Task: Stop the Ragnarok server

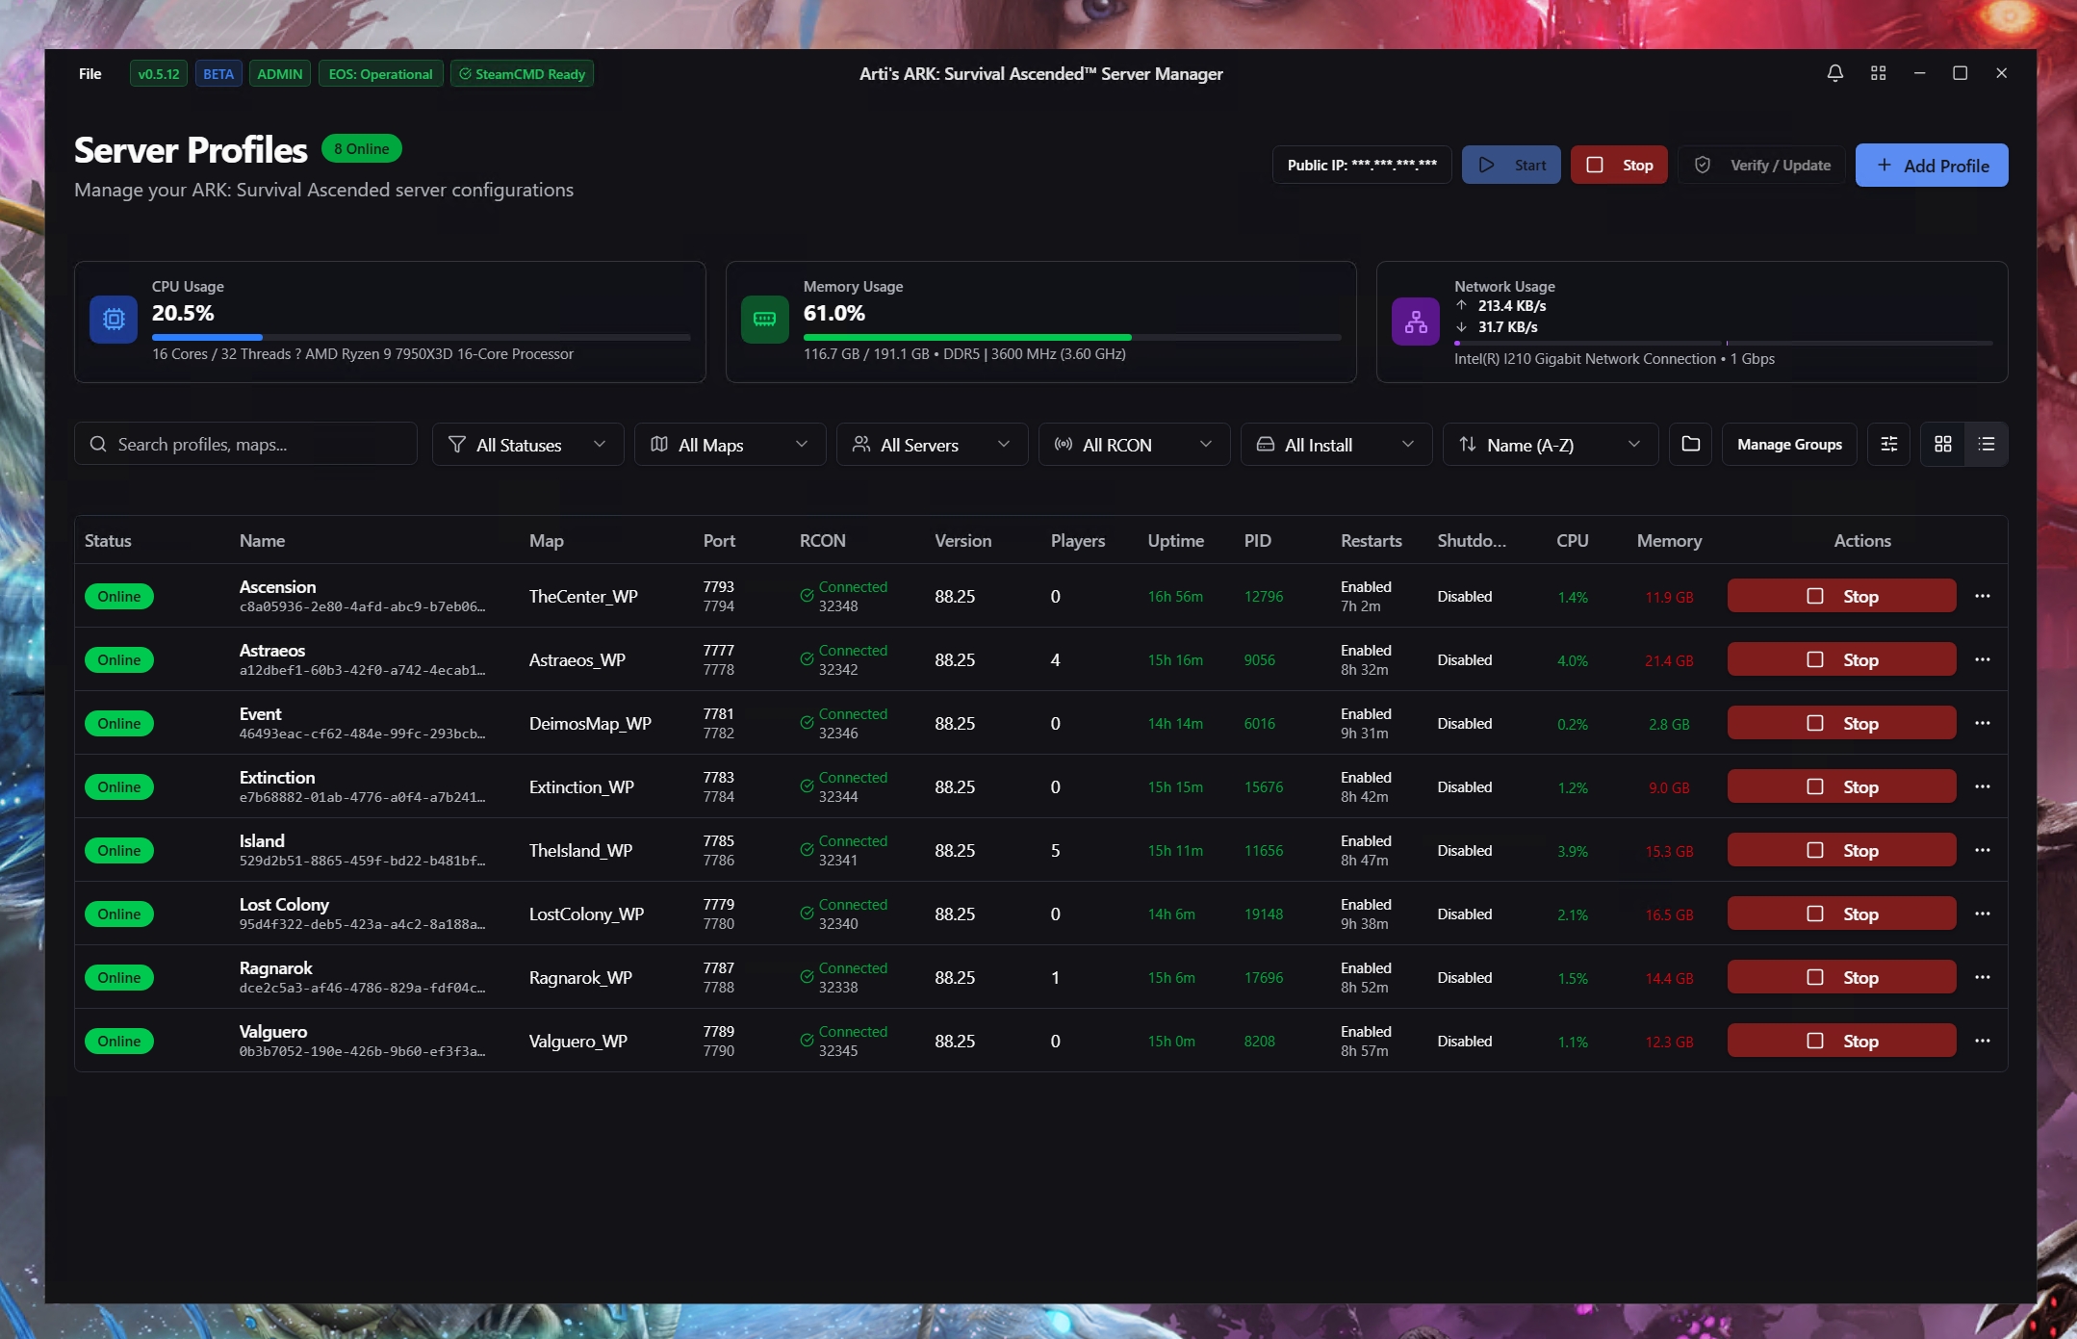Action: [x=1841, y=977]
